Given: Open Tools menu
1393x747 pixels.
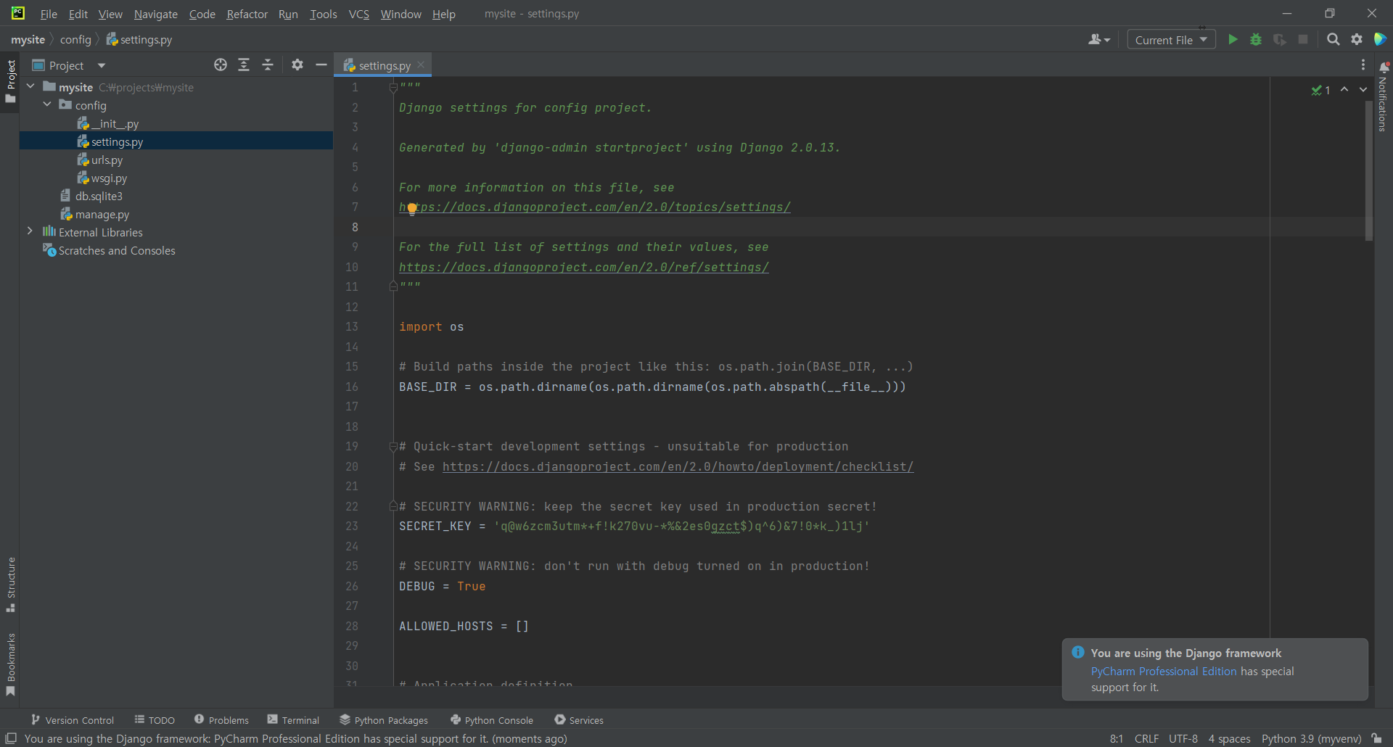Looking at the screenshot, I should click(324, 14).
